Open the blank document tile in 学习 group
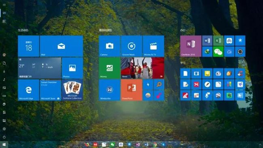263x148 pixels. pyautogui.click(x=185, y=74)
